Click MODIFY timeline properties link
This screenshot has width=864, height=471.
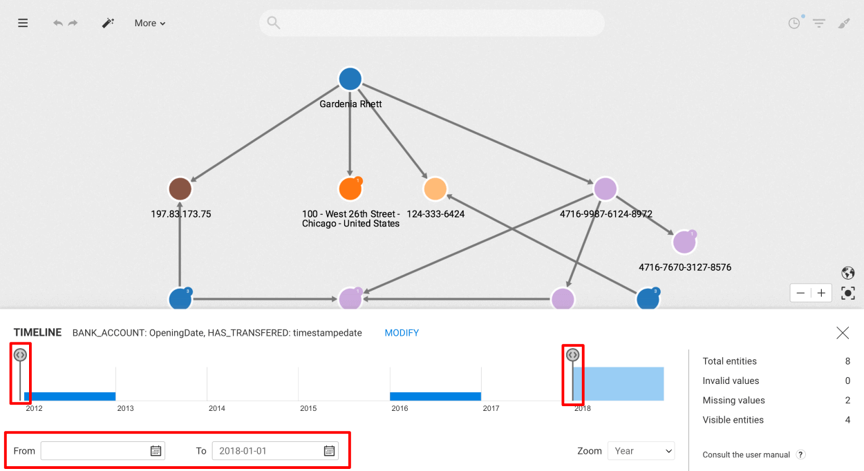click(402, 333)
